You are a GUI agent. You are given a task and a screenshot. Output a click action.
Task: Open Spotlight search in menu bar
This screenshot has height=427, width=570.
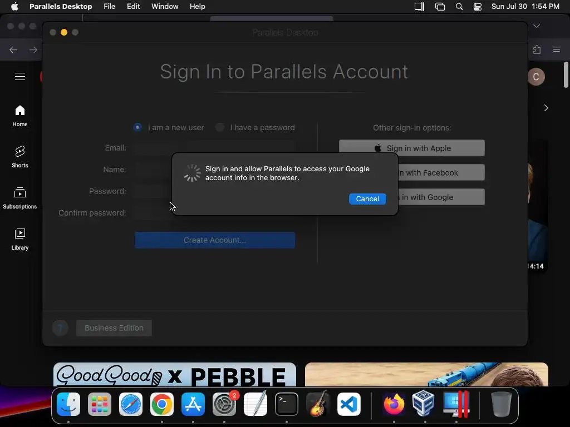[459, 7]
